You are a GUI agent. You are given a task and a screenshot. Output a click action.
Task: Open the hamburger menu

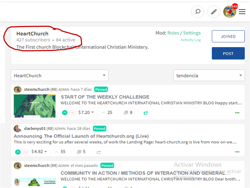242,12
